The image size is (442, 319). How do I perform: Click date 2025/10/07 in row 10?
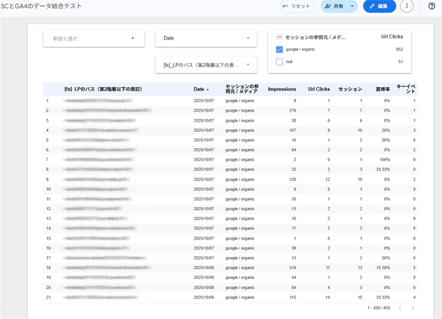(x=204, y=189)
